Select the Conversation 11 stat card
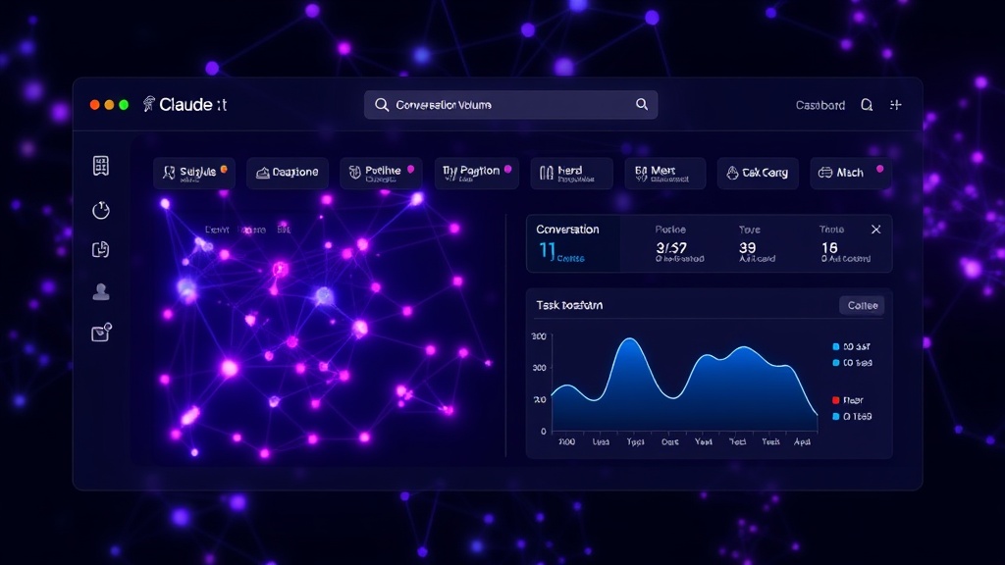This screenshot has height=565, width=1005. (573, 243)
